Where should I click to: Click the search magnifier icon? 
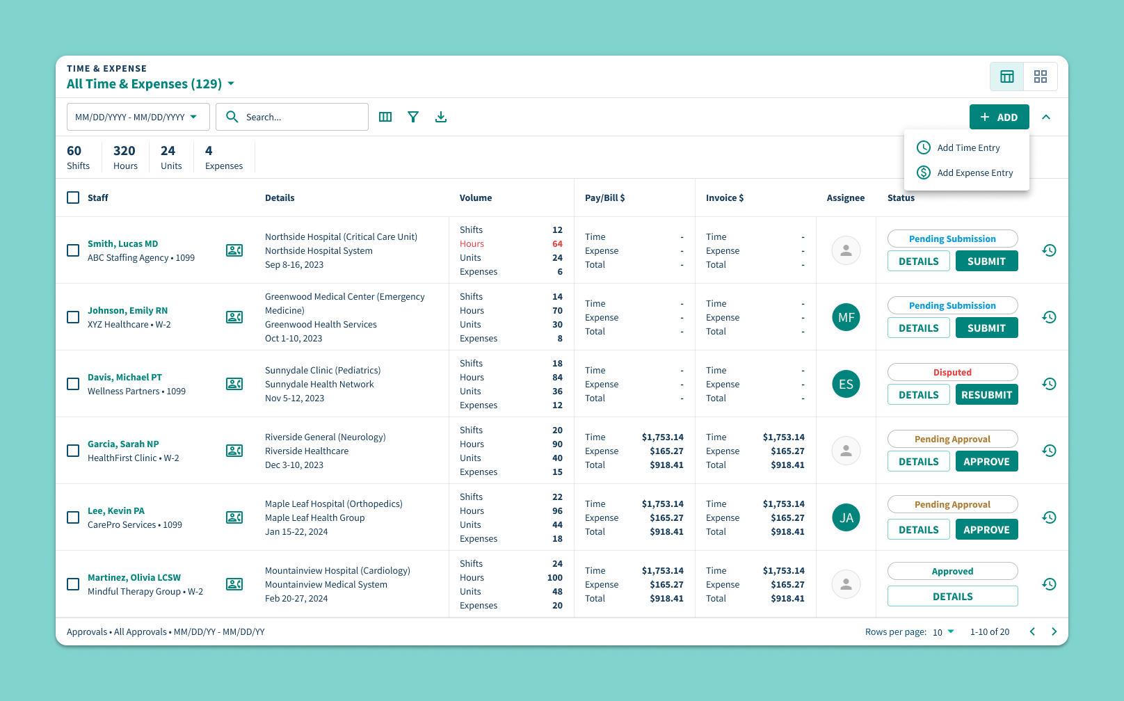click(232, 117)
